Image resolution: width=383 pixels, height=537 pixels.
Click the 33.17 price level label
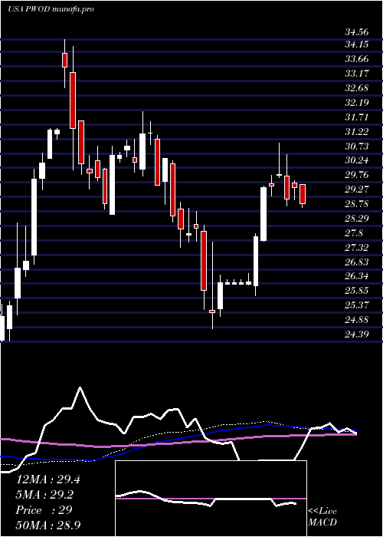357,74
